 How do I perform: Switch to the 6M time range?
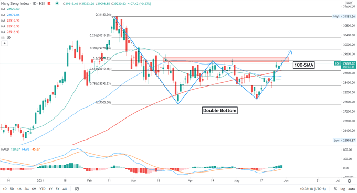[x=34, y=189]
